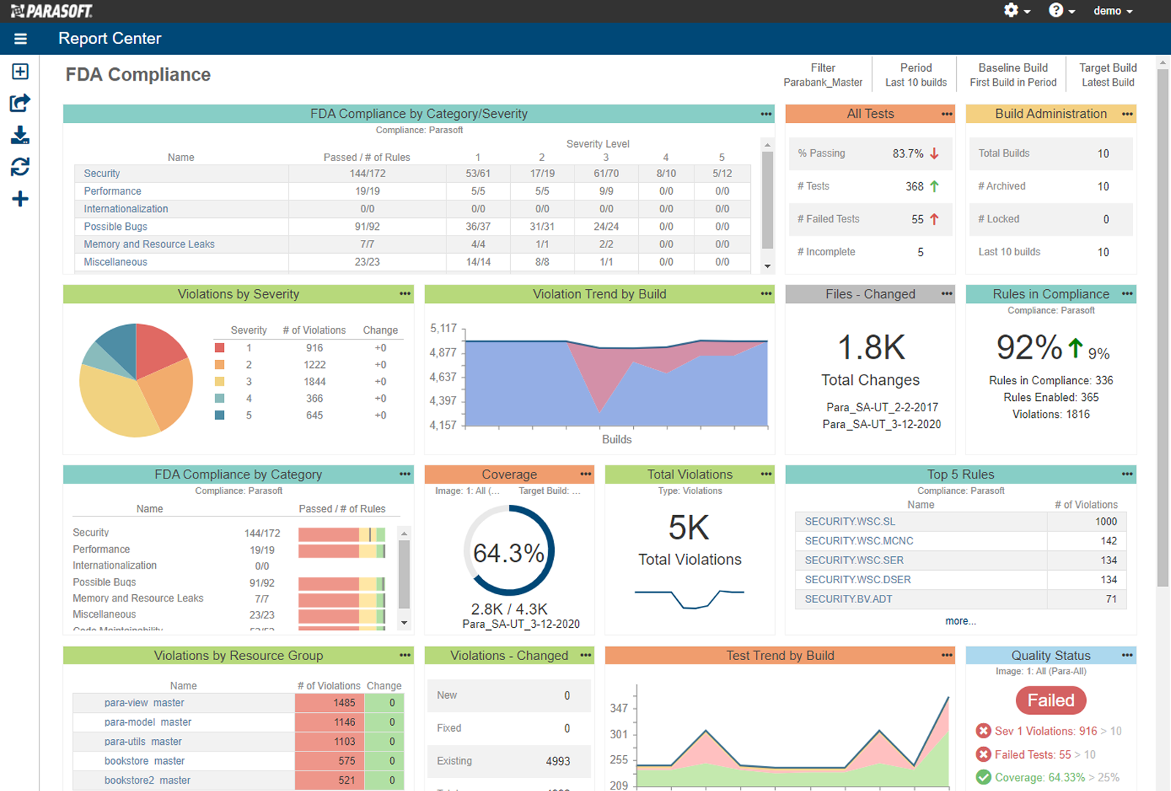Open options menu of Violation Trend by Build
The image size is (1171, 791).
(766, 293)
